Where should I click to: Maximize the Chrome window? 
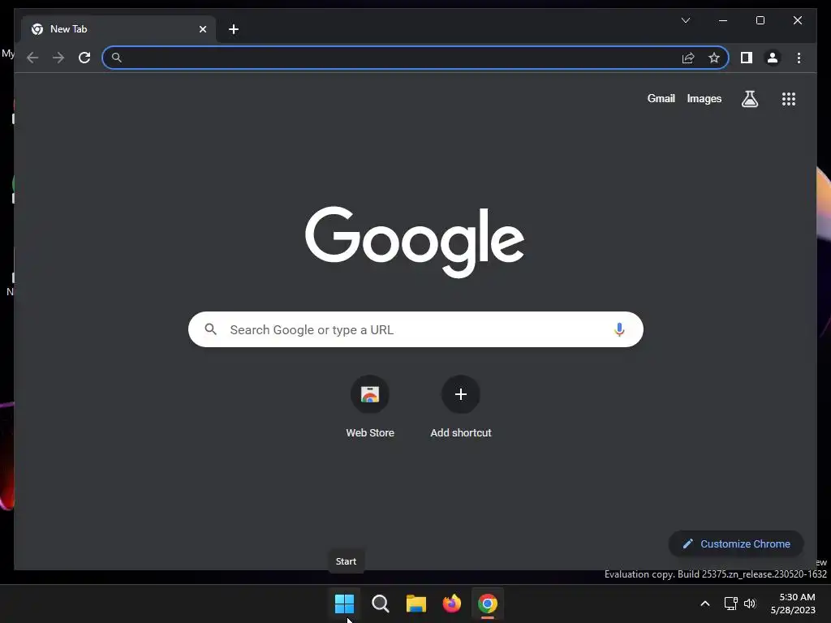(x=760, y=20)
